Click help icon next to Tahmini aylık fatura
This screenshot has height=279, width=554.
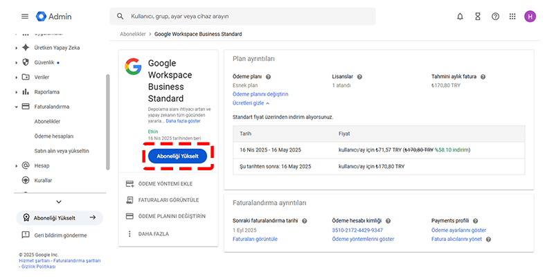(483, 77)
